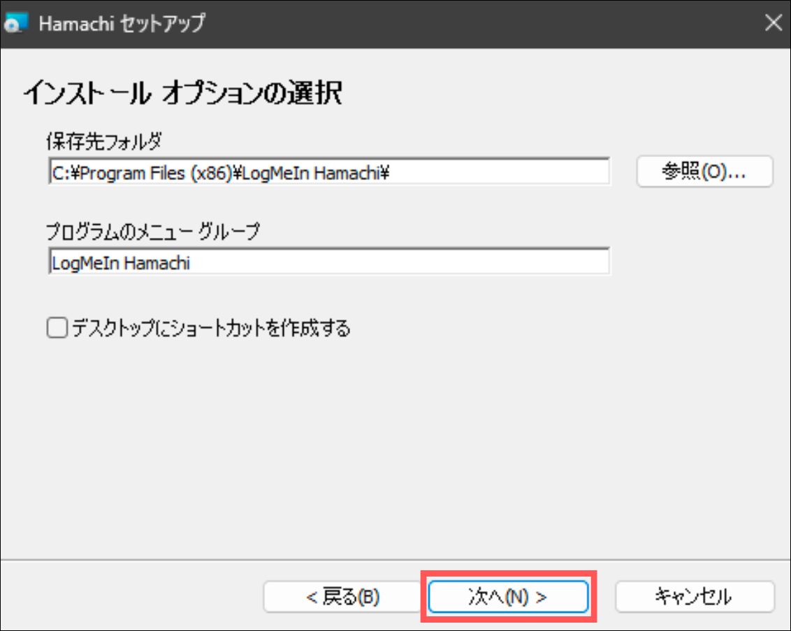Click the 保存先フォルダ label

(x=104, y=142)
